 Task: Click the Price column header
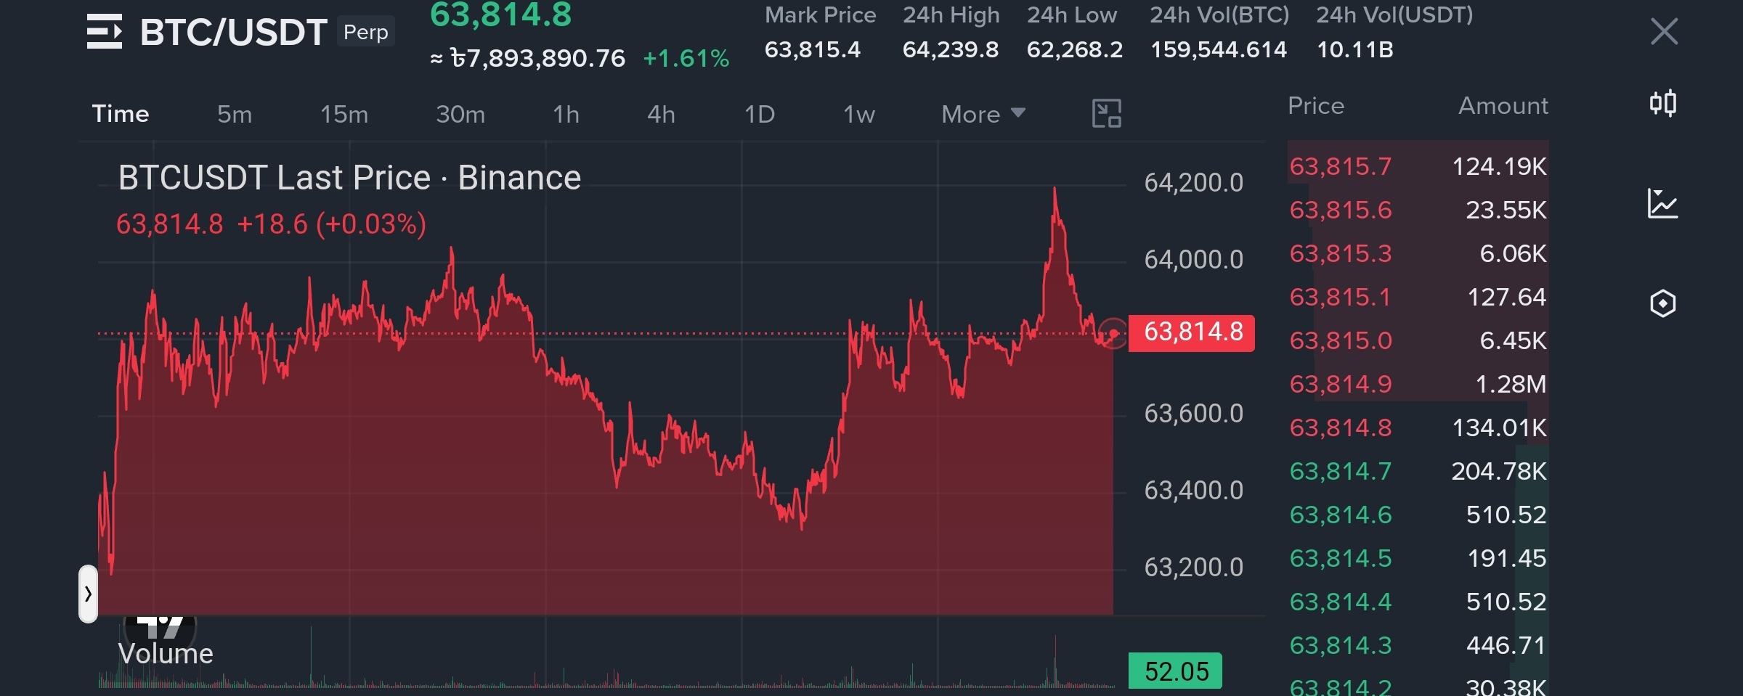[1316, 106]
